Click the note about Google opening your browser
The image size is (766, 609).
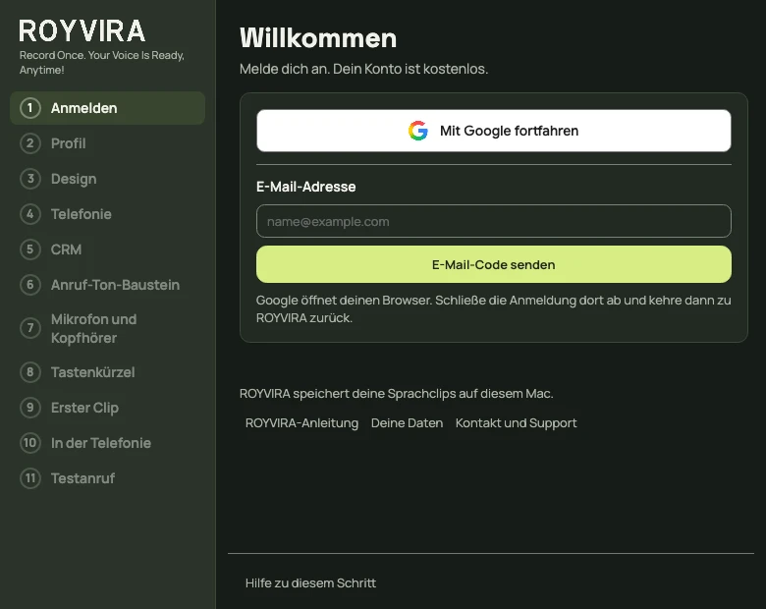(493, 308)
